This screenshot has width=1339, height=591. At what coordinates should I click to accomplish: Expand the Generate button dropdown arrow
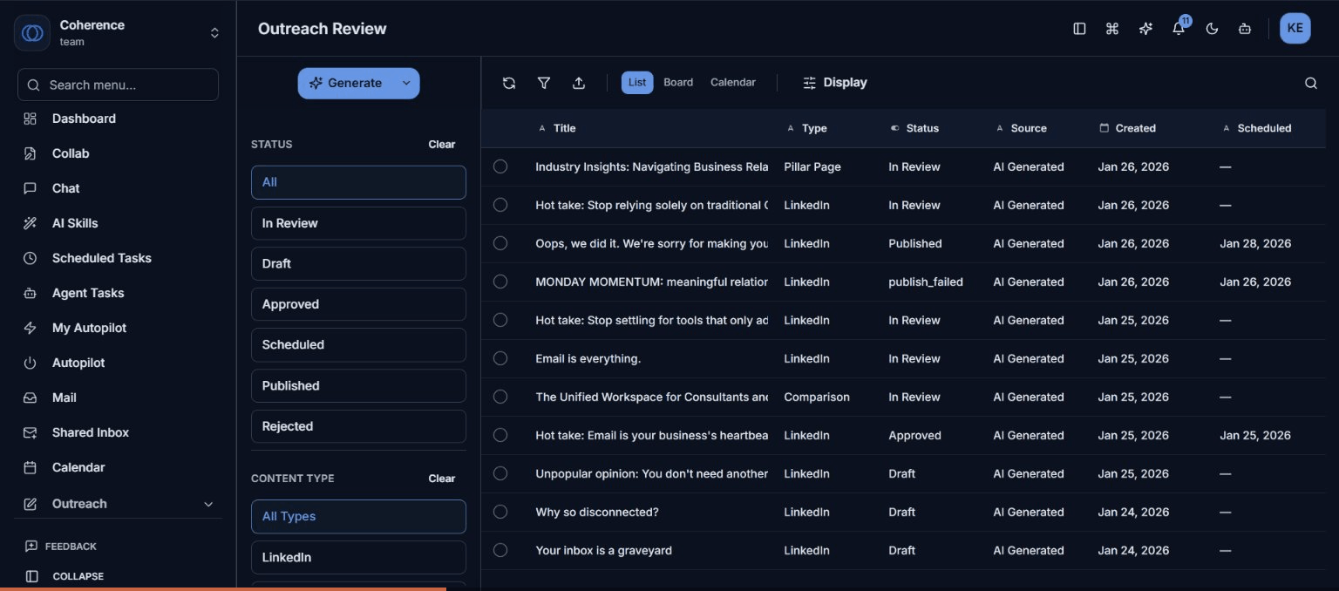405,83
